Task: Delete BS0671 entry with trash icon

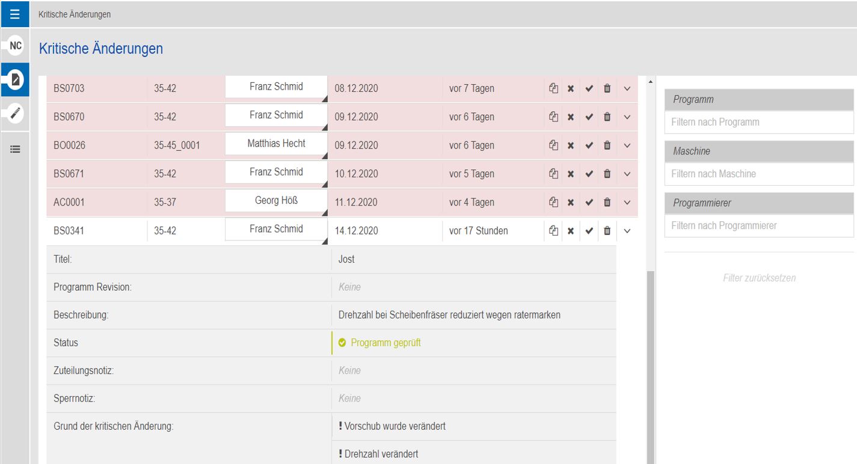Action: click(x=607, y=174)
